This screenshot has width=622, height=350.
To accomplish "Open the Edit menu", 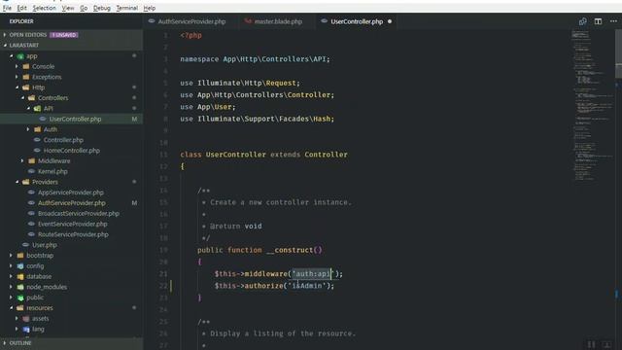I will point(21,8).
